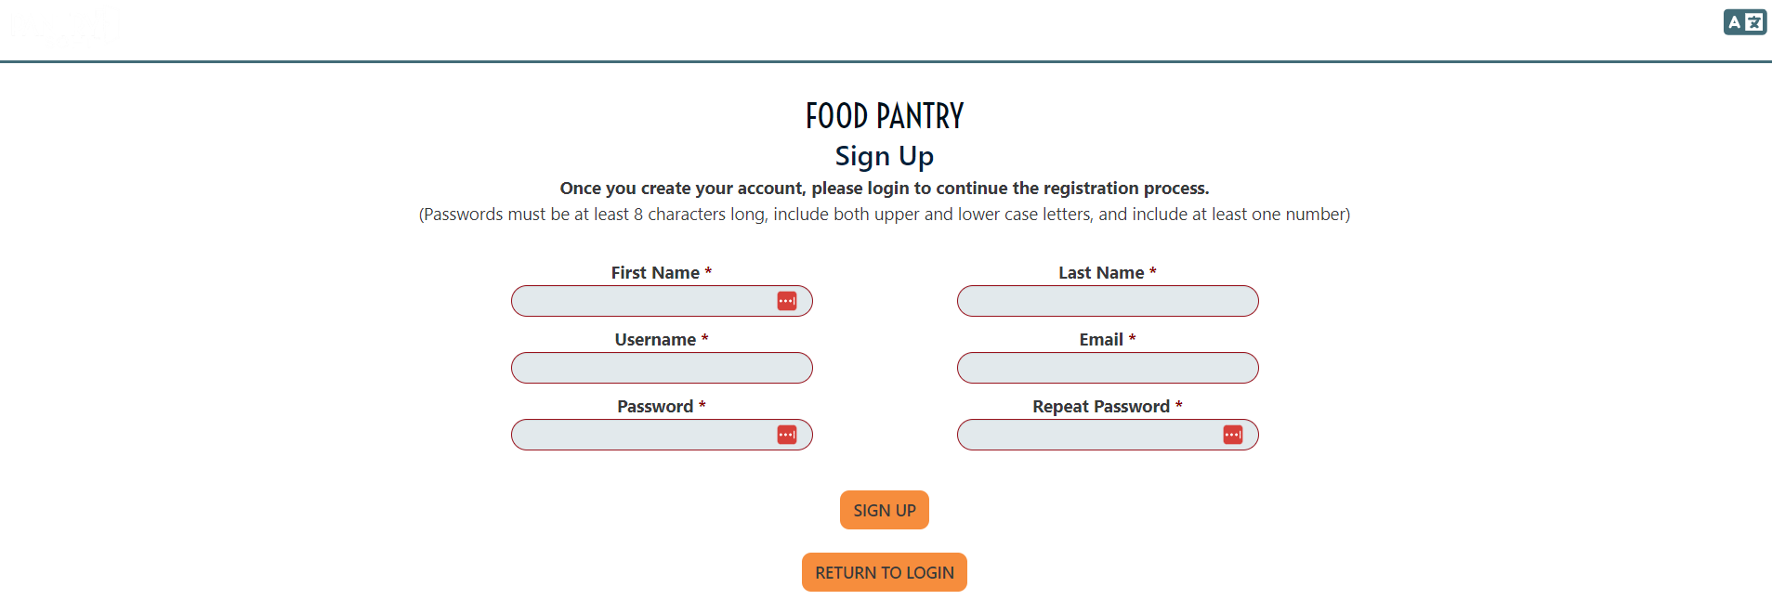This screenshot has height=613, width=1772.
Task: Click inside the Password input field
Action: 650,434
